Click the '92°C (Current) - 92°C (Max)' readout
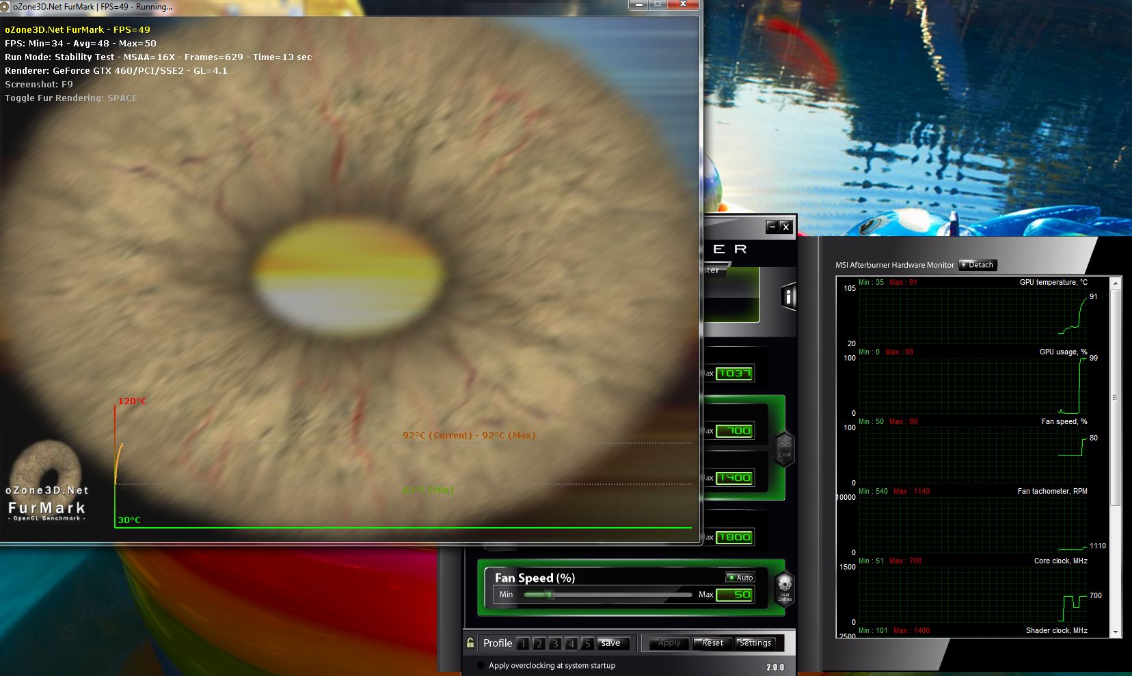Screen dimensions: 1132x676 pos(469,435)
